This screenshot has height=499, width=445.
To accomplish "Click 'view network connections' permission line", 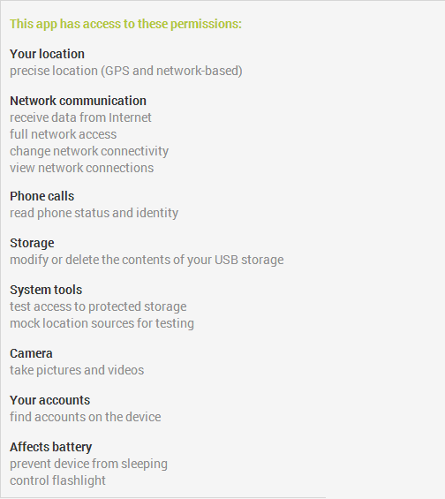I will (x=82, y=168).
